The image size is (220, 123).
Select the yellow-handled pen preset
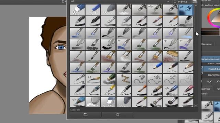[108, 91]
